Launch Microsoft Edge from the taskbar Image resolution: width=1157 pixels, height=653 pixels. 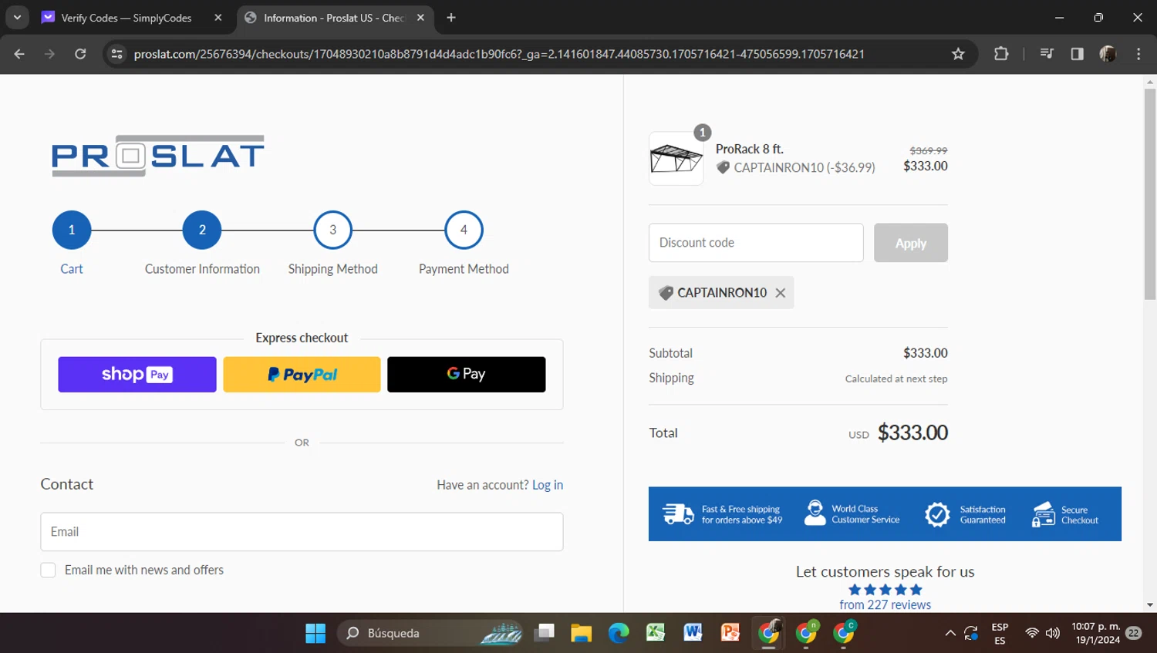(x=619, y=633)
